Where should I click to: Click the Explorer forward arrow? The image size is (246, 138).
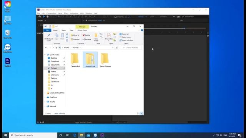(50, 48)
